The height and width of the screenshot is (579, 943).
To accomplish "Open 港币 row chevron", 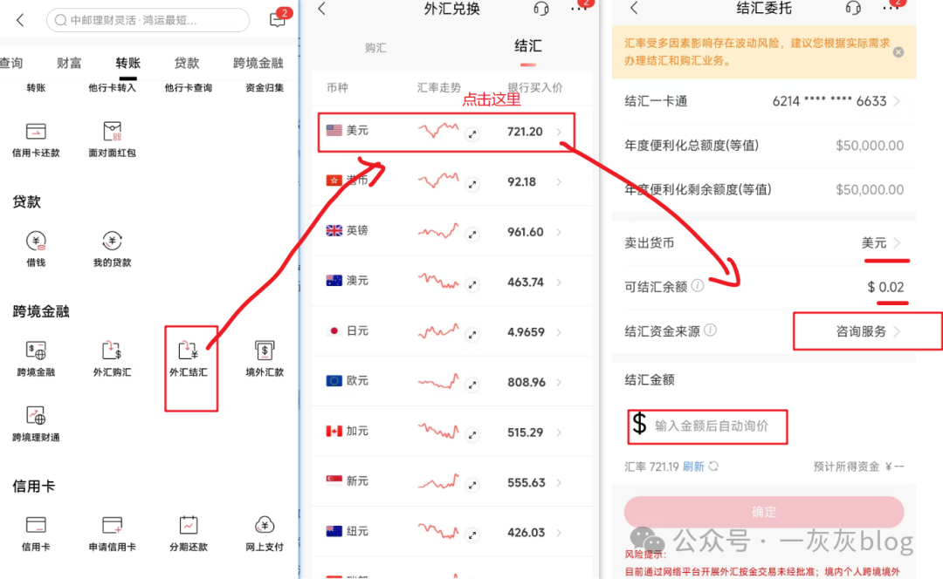I will pyautogui.click(x=560, y=181).
